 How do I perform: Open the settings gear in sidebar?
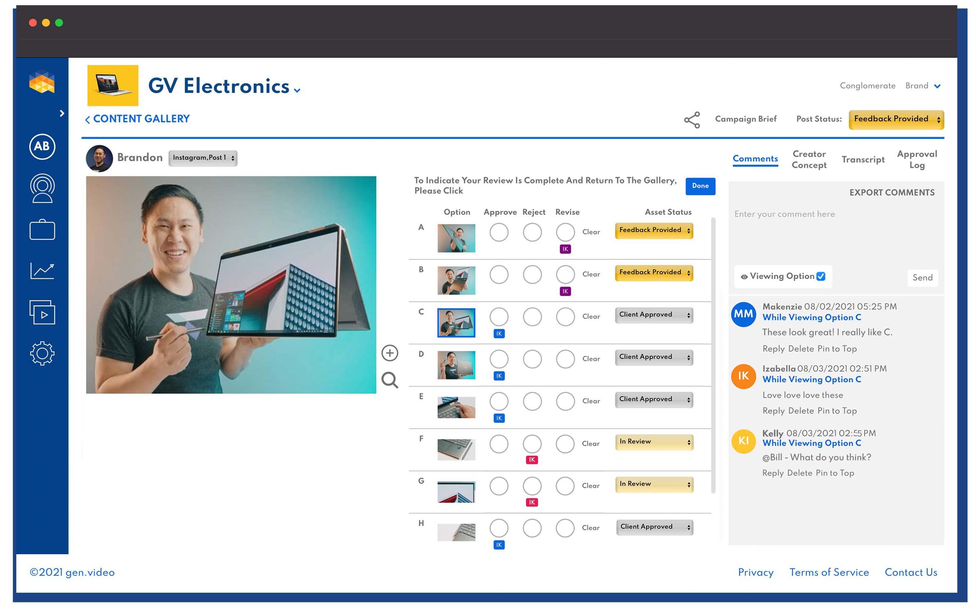pyautogui.click(x=42, y=353)
